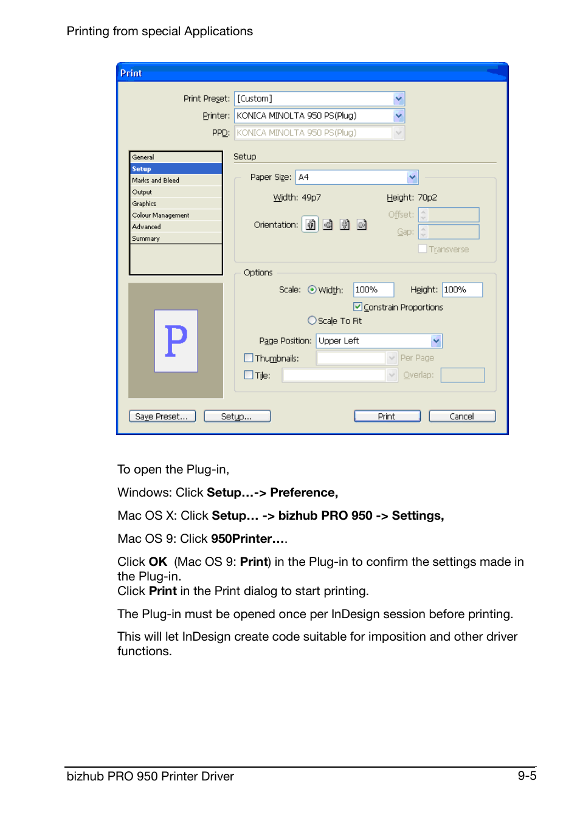Select Graphics in the category list
Viewport: 580px width, 823px height.
coord(176,204)
